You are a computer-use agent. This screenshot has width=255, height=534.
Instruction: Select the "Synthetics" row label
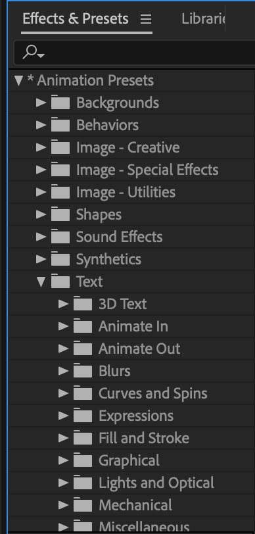(108, 260)
